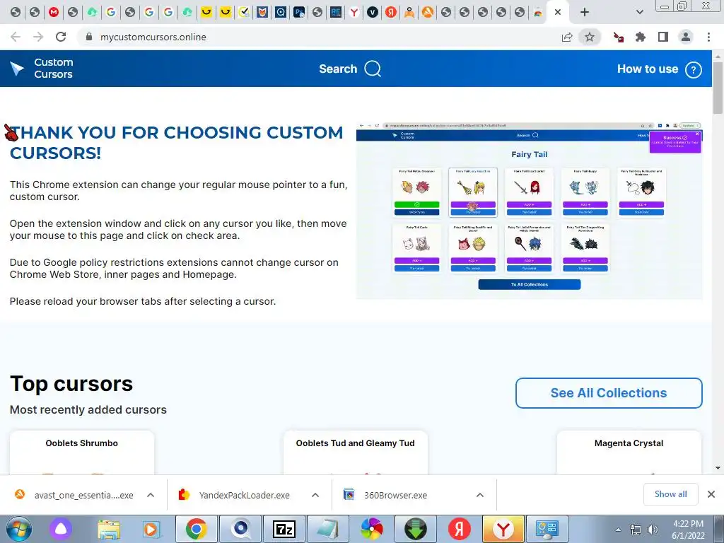Open Windows Explorer from the taskbar
The width and height of the screenshot is (724, 543).
pyautogui.click(x=109, y=529)
